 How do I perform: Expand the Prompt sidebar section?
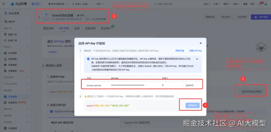coord(27,84)
